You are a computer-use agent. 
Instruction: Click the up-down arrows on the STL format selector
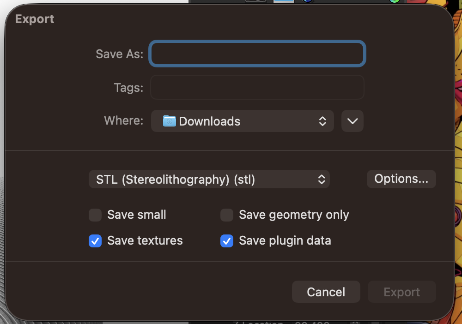[322, 179]
